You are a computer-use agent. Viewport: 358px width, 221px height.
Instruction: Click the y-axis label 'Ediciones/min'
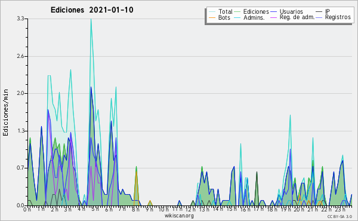point(5,112)
